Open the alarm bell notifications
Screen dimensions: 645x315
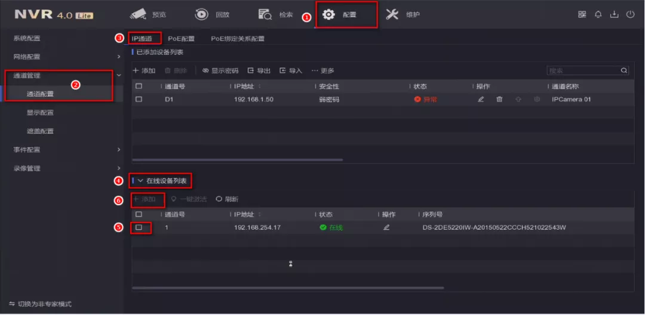598,15
